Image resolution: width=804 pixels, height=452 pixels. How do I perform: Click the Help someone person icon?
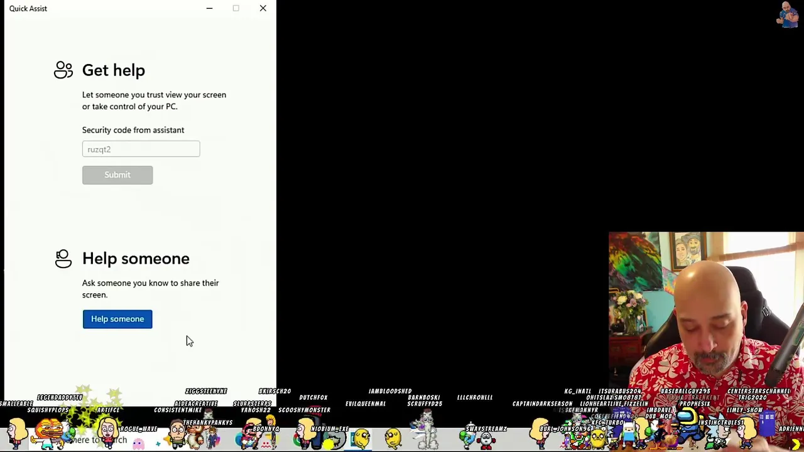coord(63,258)
